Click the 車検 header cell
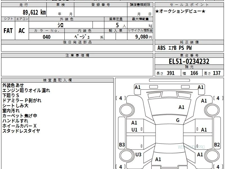The height and width of the screenshot is (169, 225). tap(60, 5)
